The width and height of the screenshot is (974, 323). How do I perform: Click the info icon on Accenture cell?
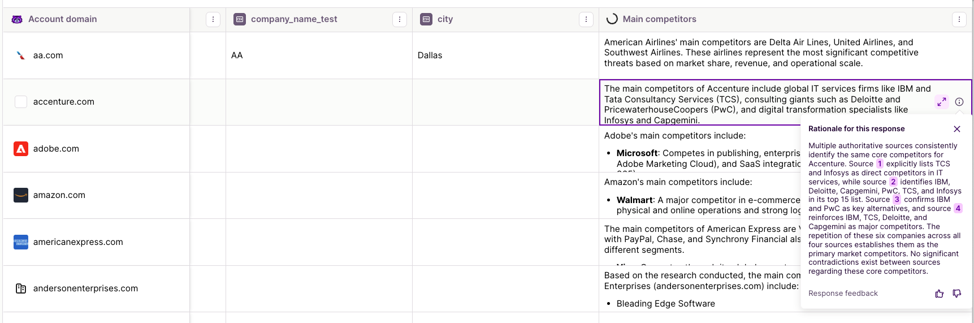pos(959,102)
